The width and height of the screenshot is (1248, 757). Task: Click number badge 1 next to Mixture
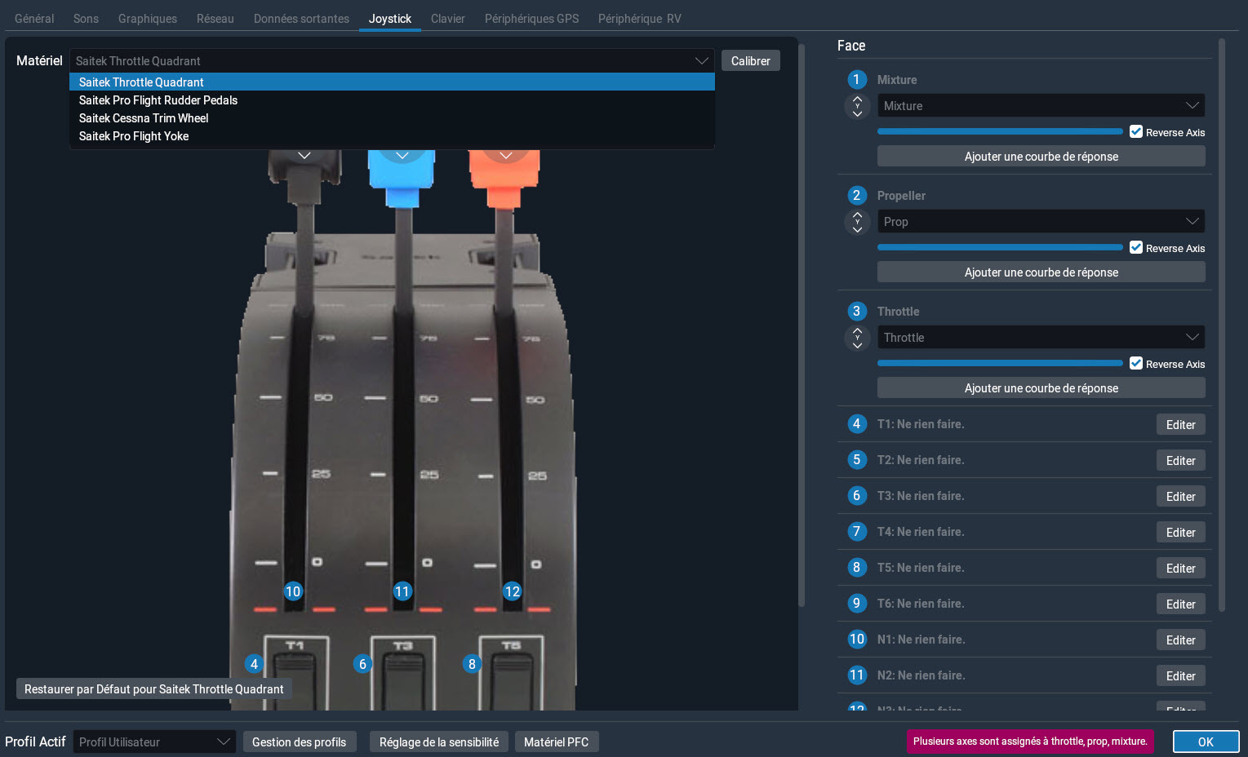tap(856, 80)
